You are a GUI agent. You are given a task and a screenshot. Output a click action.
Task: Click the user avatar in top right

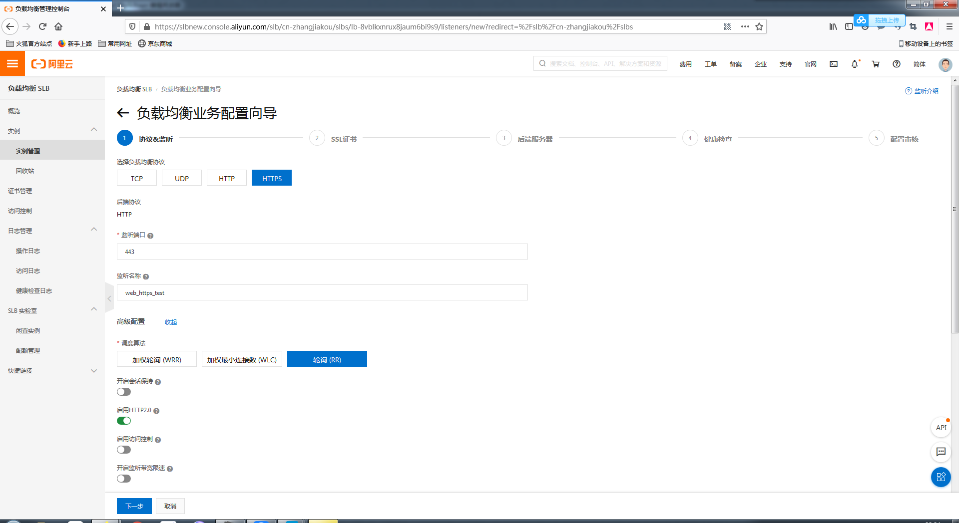click(945, 64)
